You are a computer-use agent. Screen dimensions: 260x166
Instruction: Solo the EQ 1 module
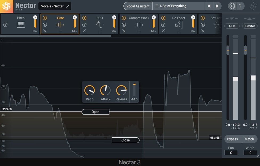coord(84,25)
